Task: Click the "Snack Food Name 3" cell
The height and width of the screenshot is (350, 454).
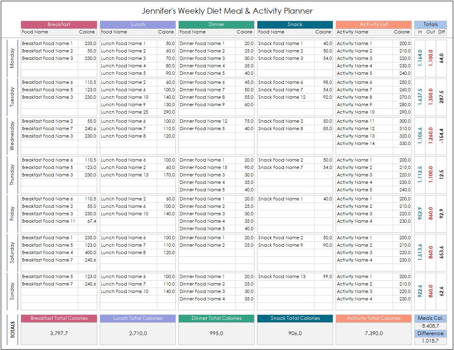Action: tap(286, 58)
